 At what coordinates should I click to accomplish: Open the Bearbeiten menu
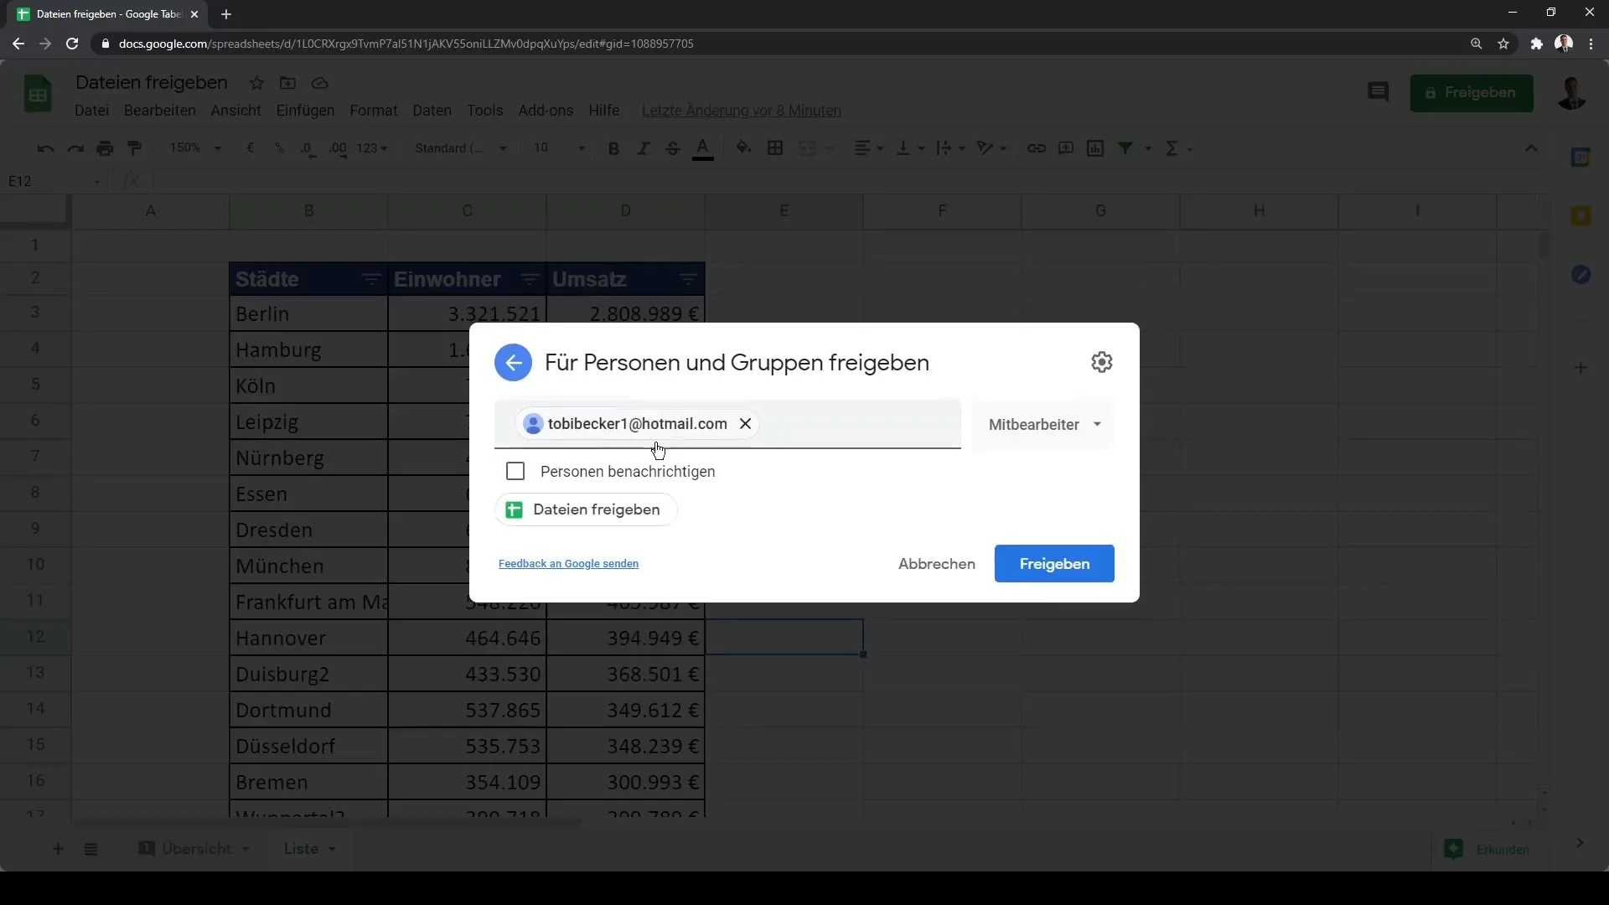pyautogui.click(x=159, y=111)
